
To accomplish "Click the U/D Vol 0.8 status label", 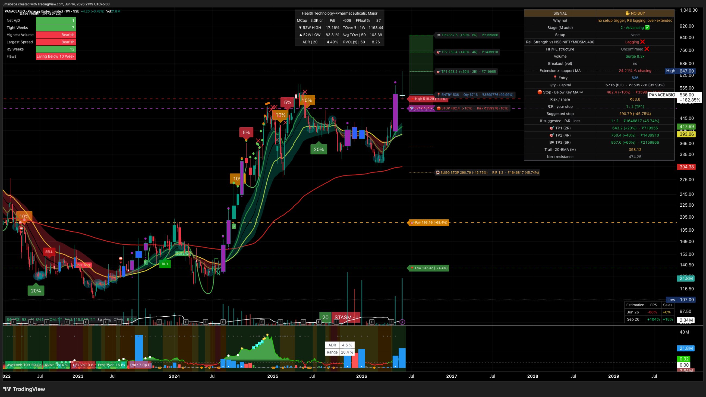I will click(83, 365).
